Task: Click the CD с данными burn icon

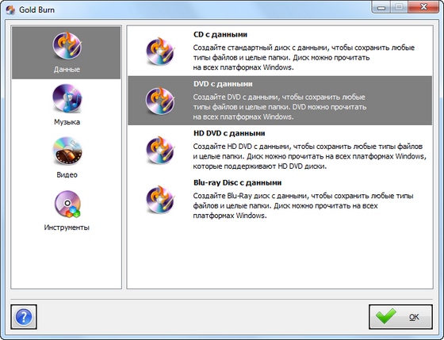Action: tap(160, 51)
